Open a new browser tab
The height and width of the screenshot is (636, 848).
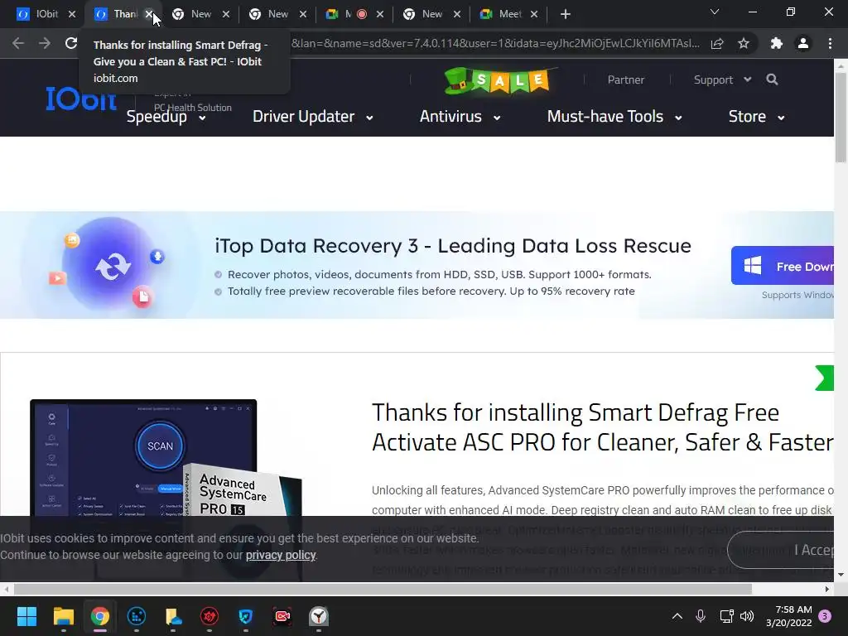565,14
